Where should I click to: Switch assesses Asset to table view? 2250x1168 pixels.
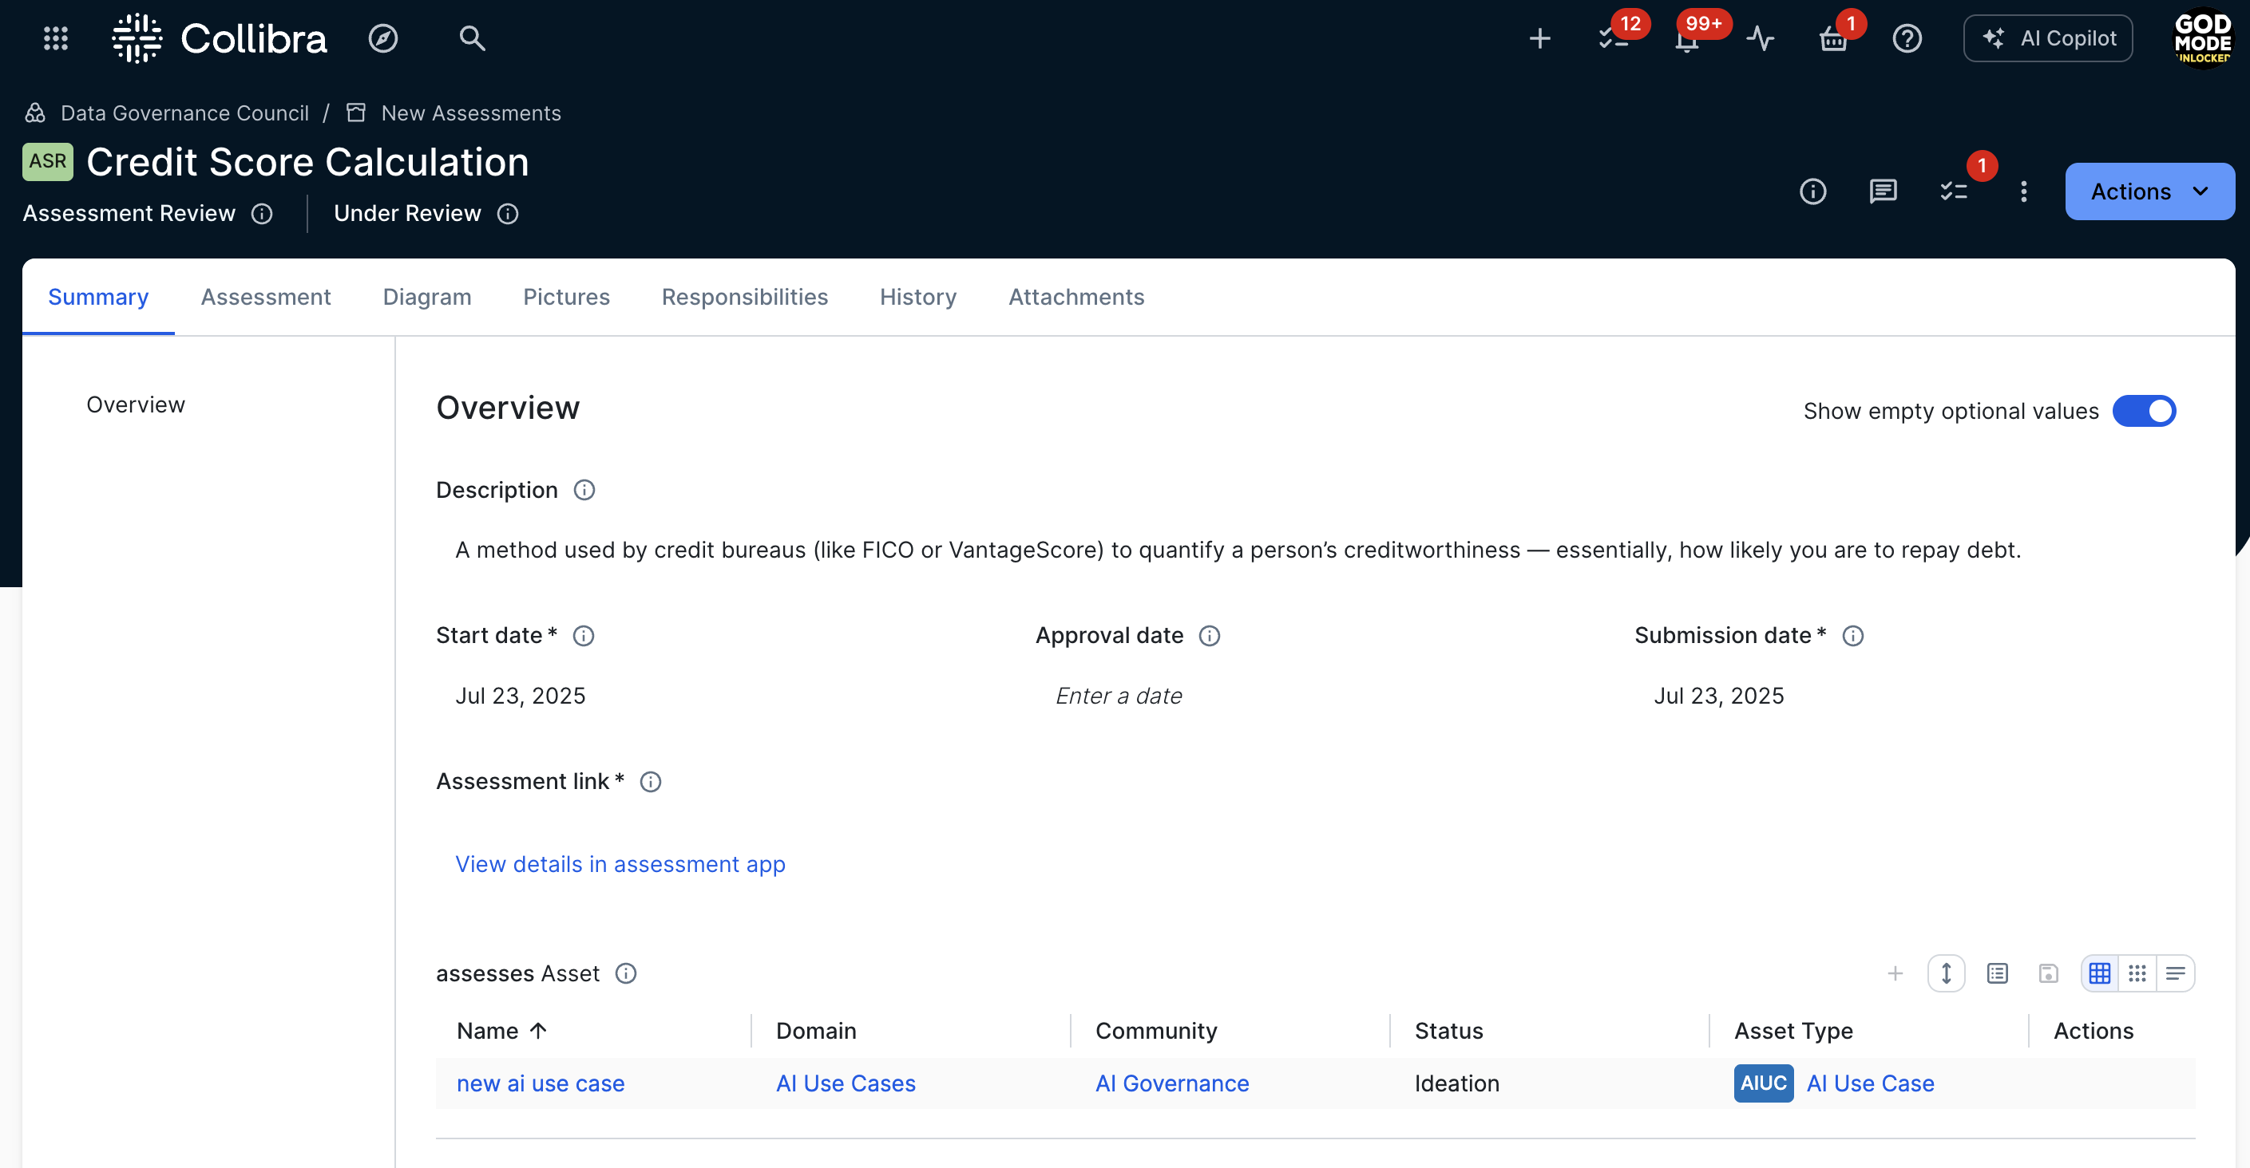tap(2100, 973)
